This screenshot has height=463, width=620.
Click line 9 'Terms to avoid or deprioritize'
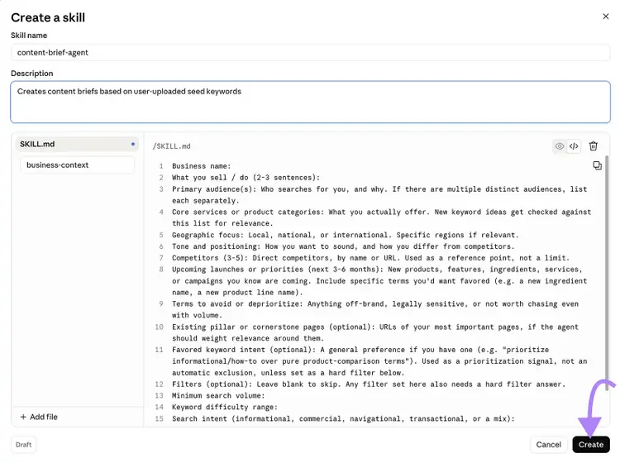point(237,304)
